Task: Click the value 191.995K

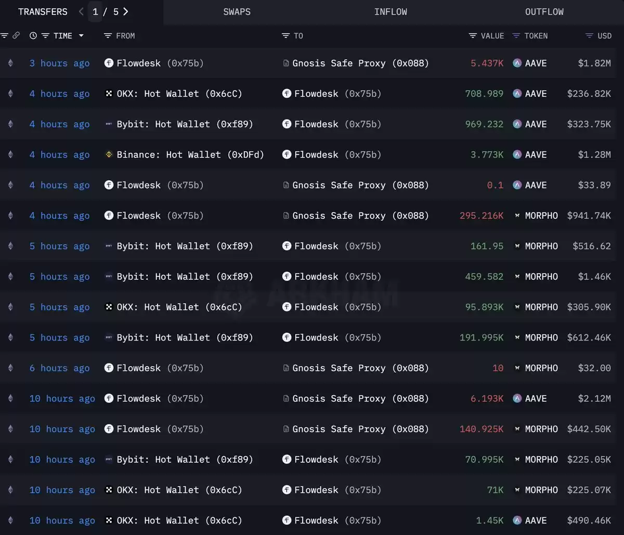Action: [482, 337]
